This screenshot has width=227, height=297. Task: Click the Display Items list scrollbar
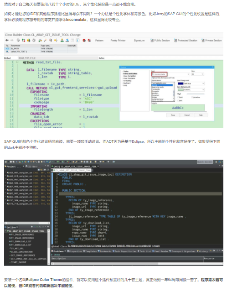click(174, 92)
